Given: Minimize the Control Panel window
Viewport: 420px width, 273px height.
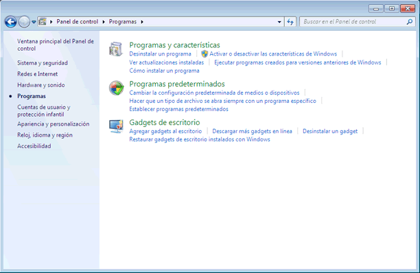Looking at the screenshot, I should 376,8.
